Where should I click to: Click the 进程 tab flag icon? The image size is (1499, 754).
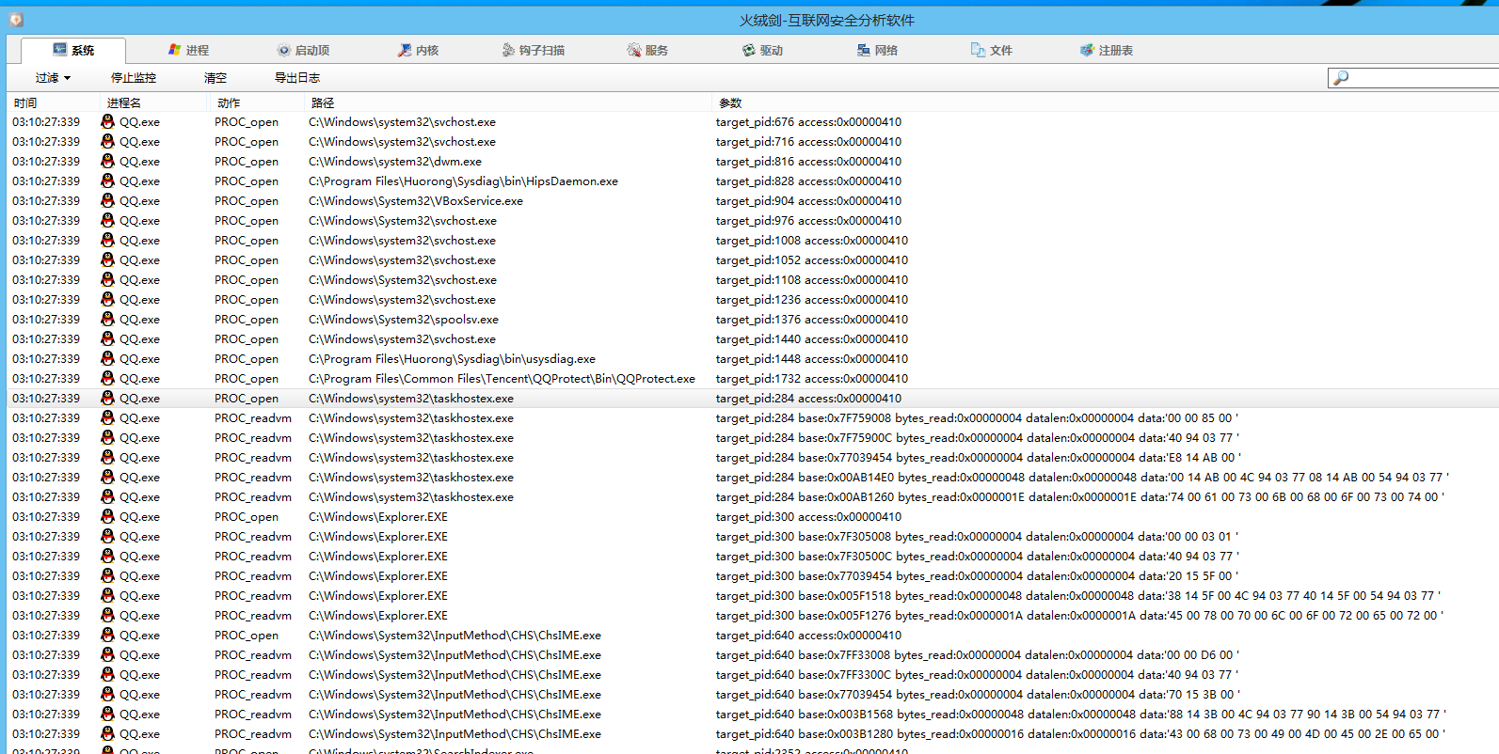[175, 50]
